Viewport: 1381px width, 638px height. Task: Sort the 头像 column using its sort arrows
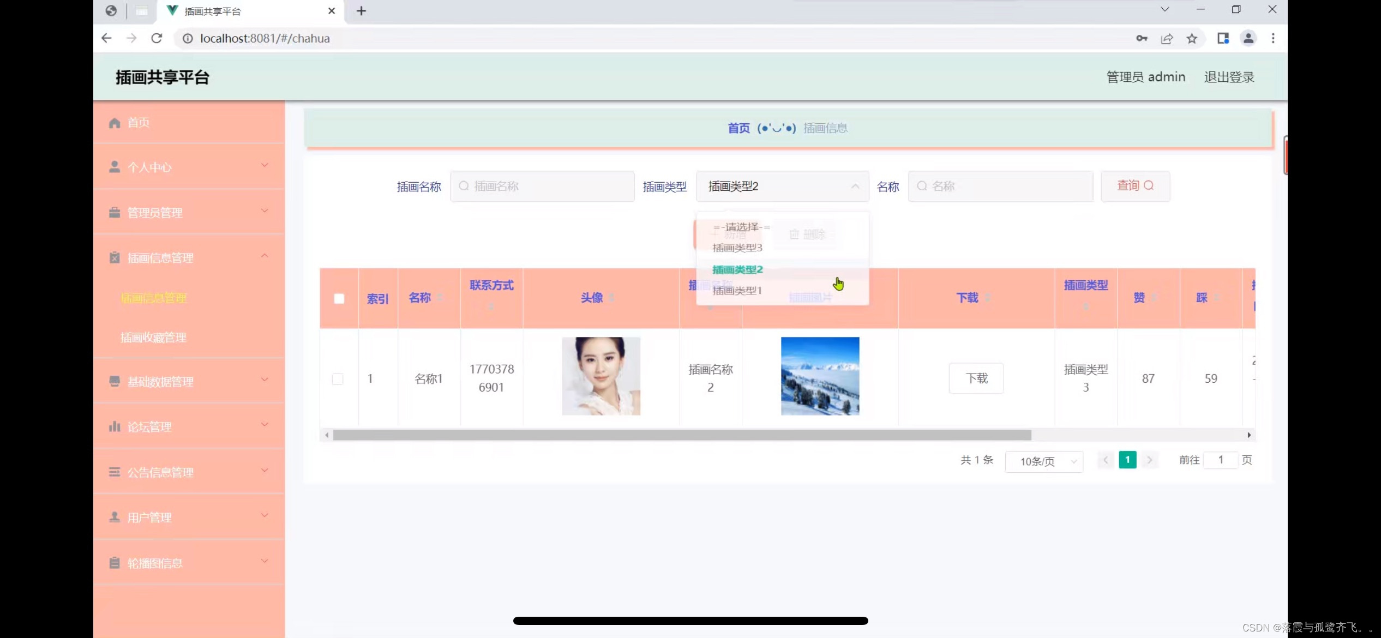[612, 298]
